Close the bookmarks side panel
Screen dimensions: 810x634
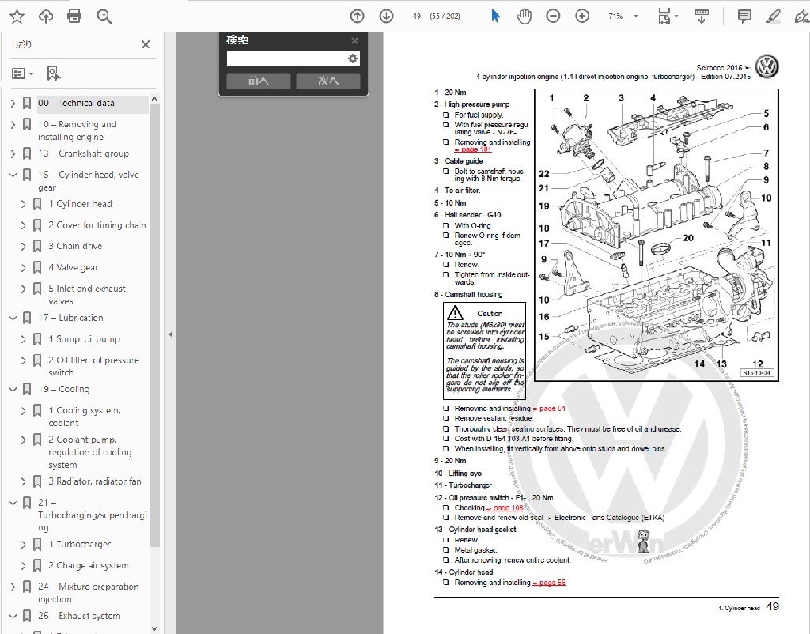(146, 44)
